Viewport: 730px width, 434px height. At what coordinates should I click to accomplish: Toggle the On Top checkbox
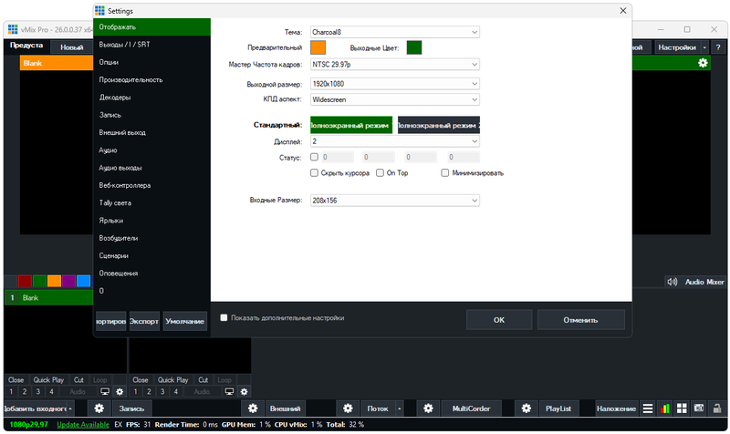tap(381, 172)
